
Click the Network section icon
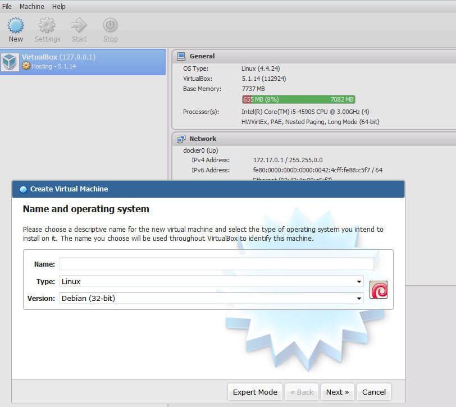click(x=181, y=139)
